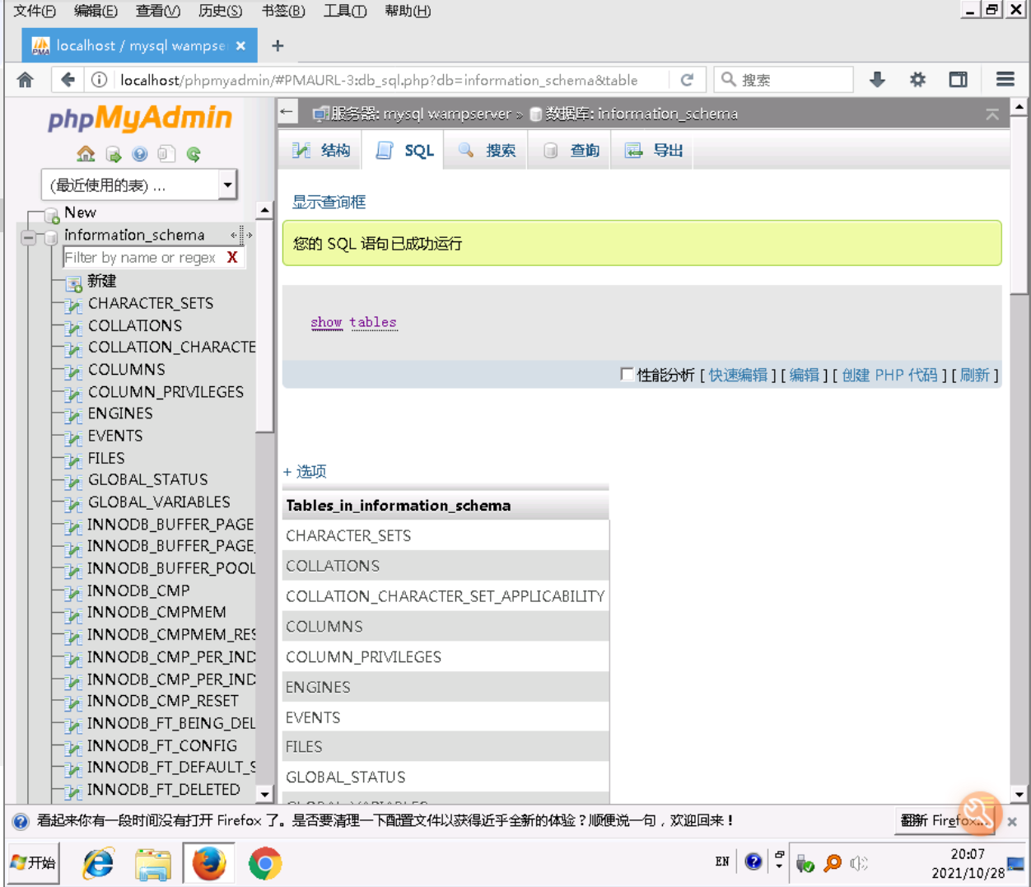Click the FILES table icon in the tree
Image resolution: width=1031 pixels, height=887 pixels.
coord(73,460)
